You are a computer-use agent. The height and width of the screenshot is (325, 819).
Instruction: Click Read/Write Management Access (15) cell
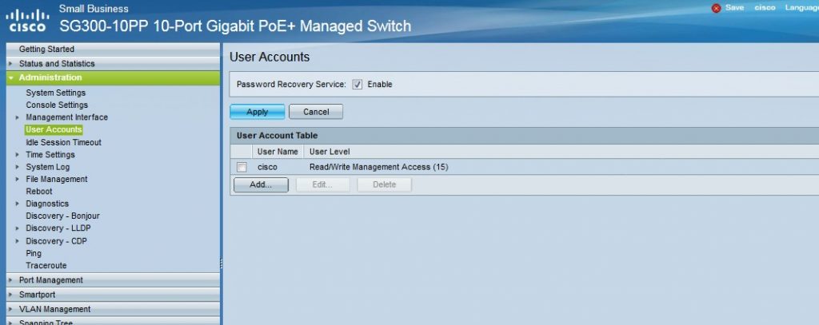tap(378, 168)
